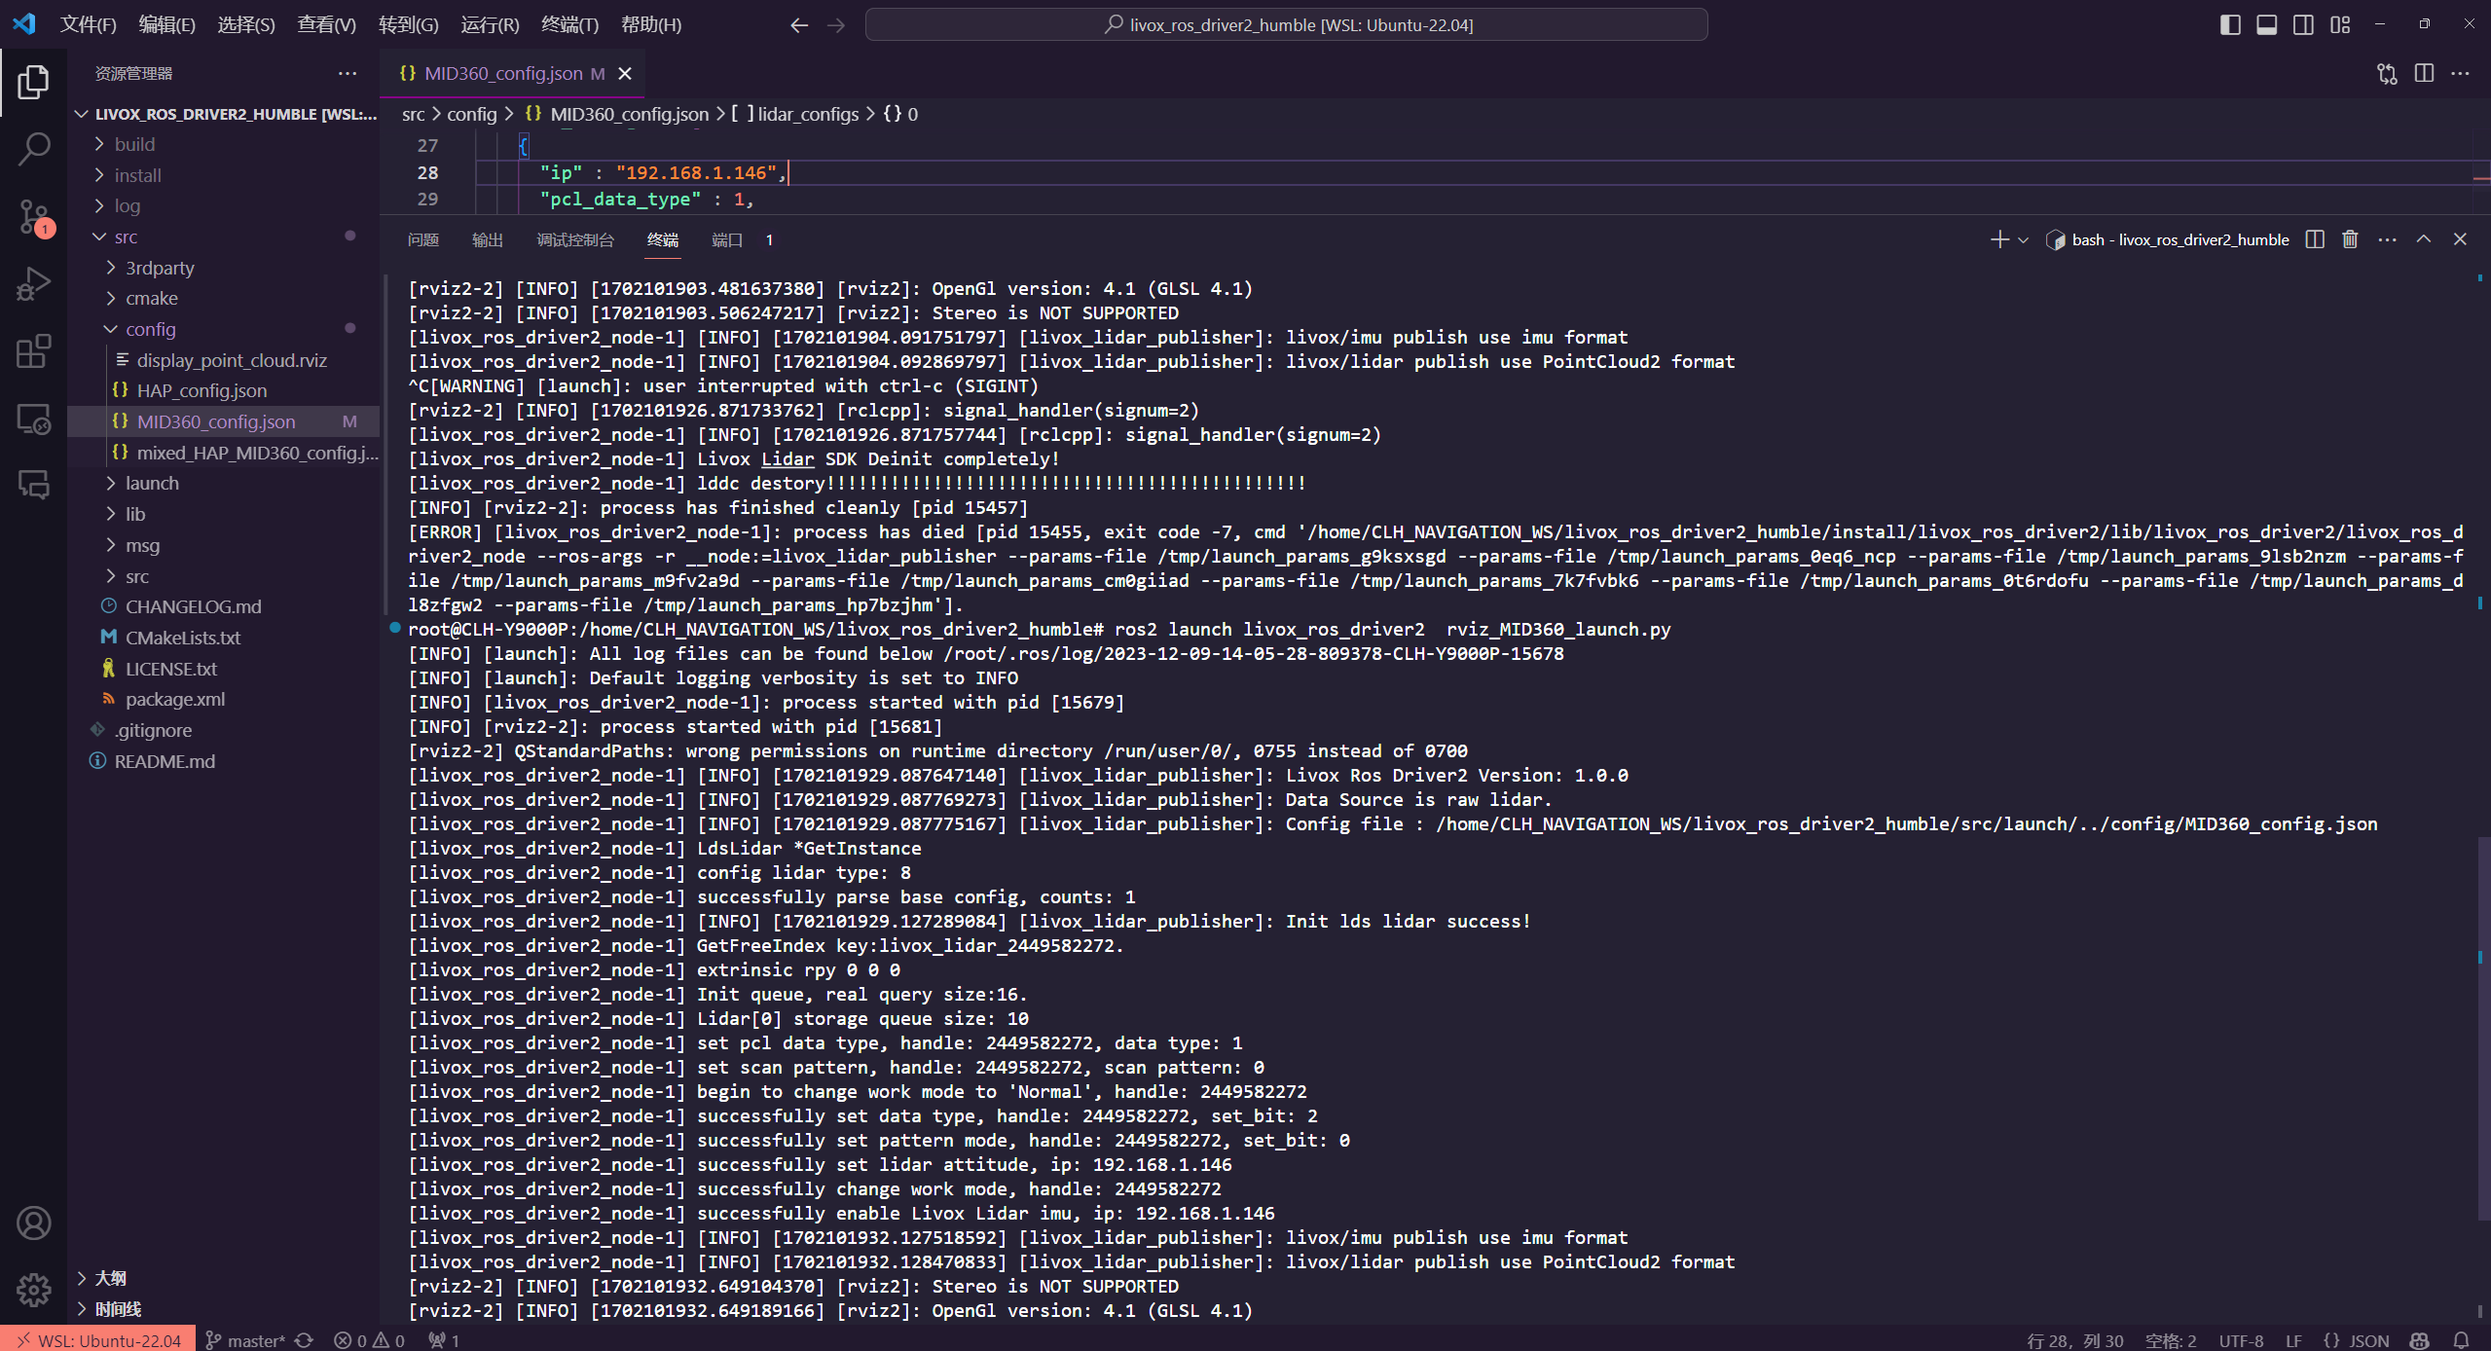The image size is (2491, 1351).
Task: Open the 文件(F) menu
Action: [89, 25]
